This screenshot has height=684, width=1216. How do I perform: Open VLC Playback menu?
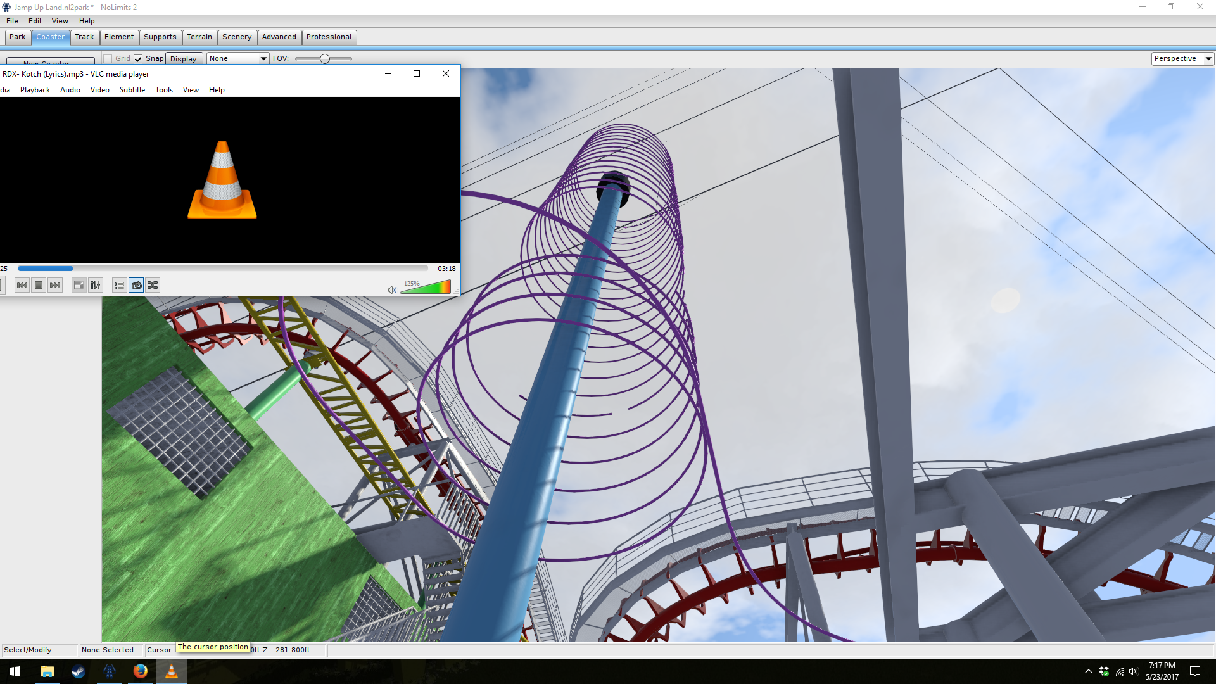coord(35,90)
